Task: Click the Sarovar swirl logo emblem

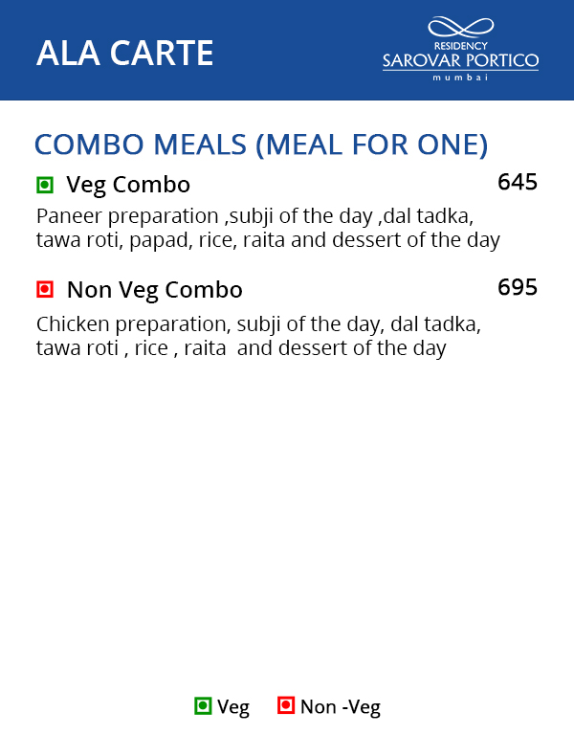Action: (x=460, y=28)
